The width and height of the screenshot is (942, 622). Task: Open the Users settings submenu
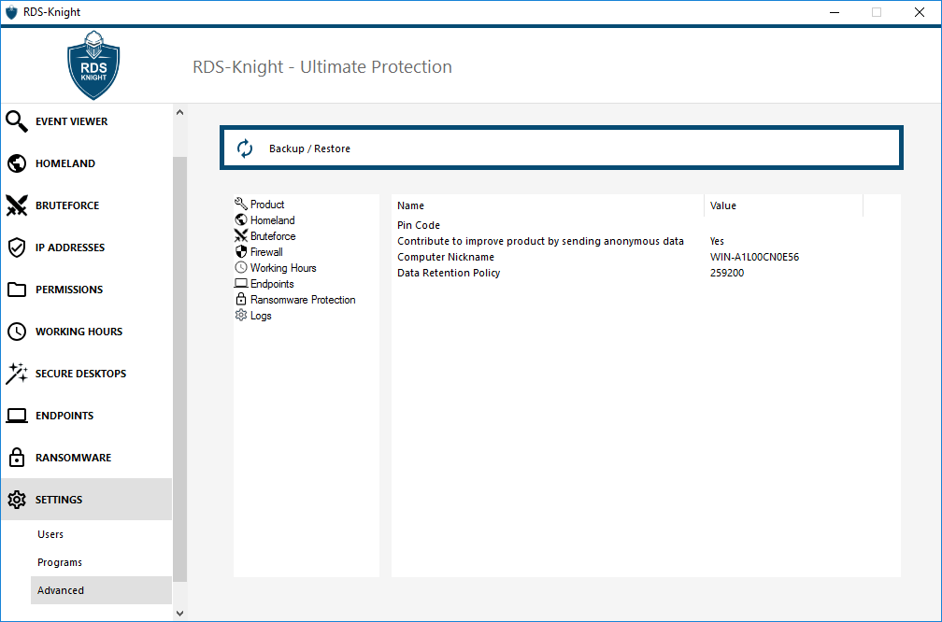click(101, 534)
